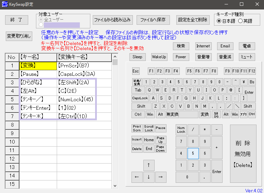This screenshot has height=193, width=264.
Task: Select the 【CapsLock】(3A) cell
Action: pos(84,74)
